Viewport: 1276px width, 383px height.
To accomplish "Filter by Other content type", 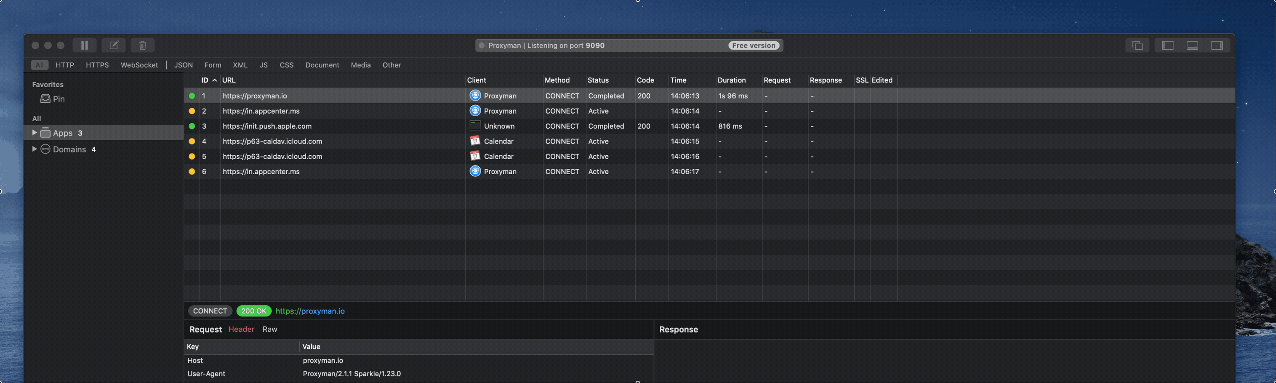I will click(x=392, y=65).
